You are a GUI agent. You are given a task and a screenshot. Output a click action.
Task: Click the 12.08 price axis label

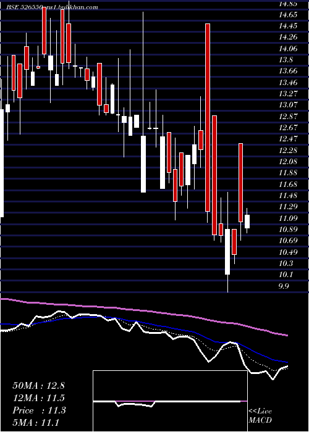tap(288, 161)
